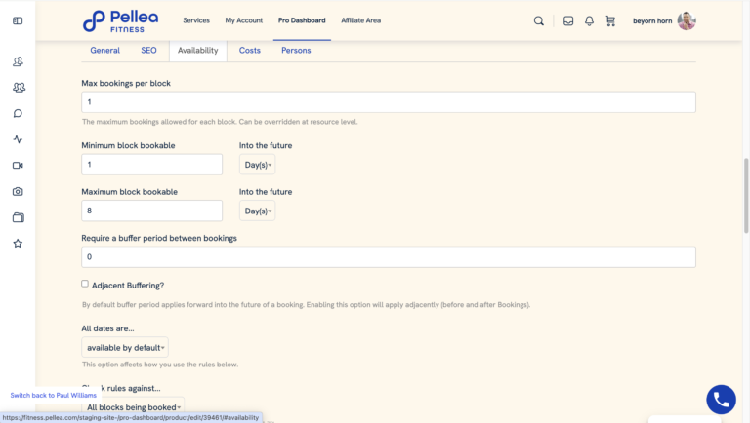Open the All blocks being booked dropdown
750x423 pixels.
click(133, 407)
